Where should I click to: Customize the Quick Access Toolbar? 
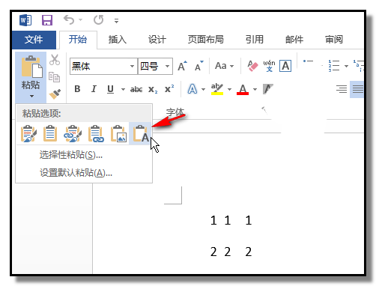pos(116,21)
